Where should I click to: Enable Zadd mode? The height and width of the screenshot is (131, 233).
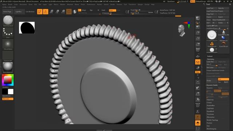coord(103,10)
